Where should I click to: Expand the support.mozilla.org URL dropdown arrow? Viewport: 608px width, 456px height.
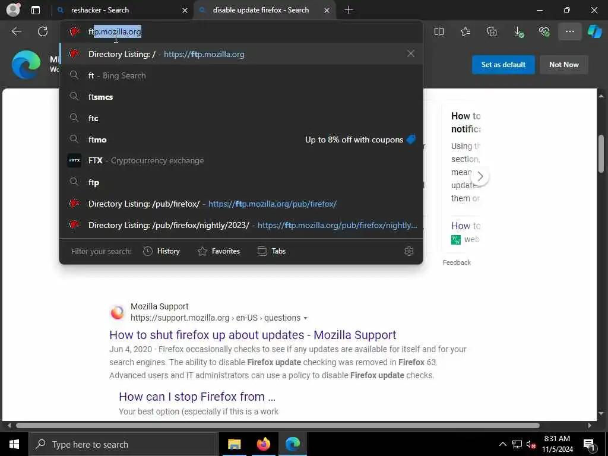click(x=306, y=318)
